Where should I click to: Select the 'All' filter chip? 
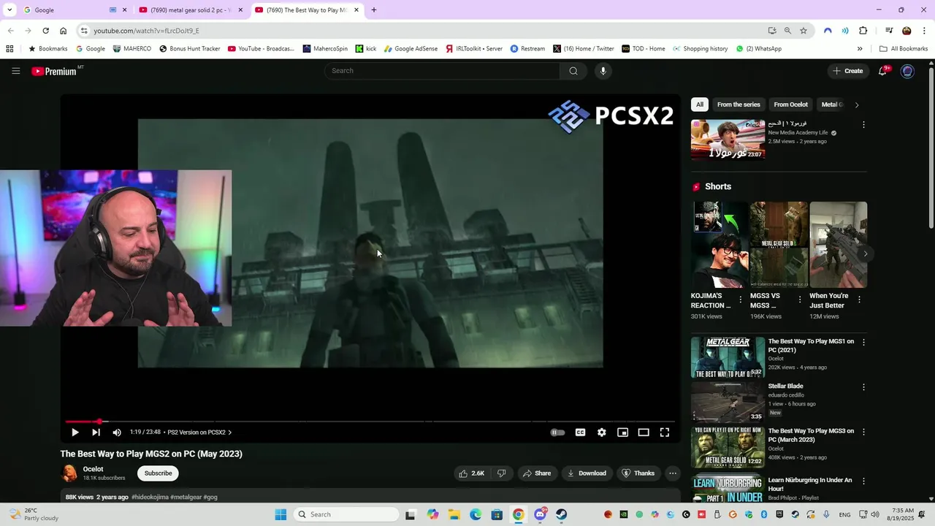tap(700, 104)
